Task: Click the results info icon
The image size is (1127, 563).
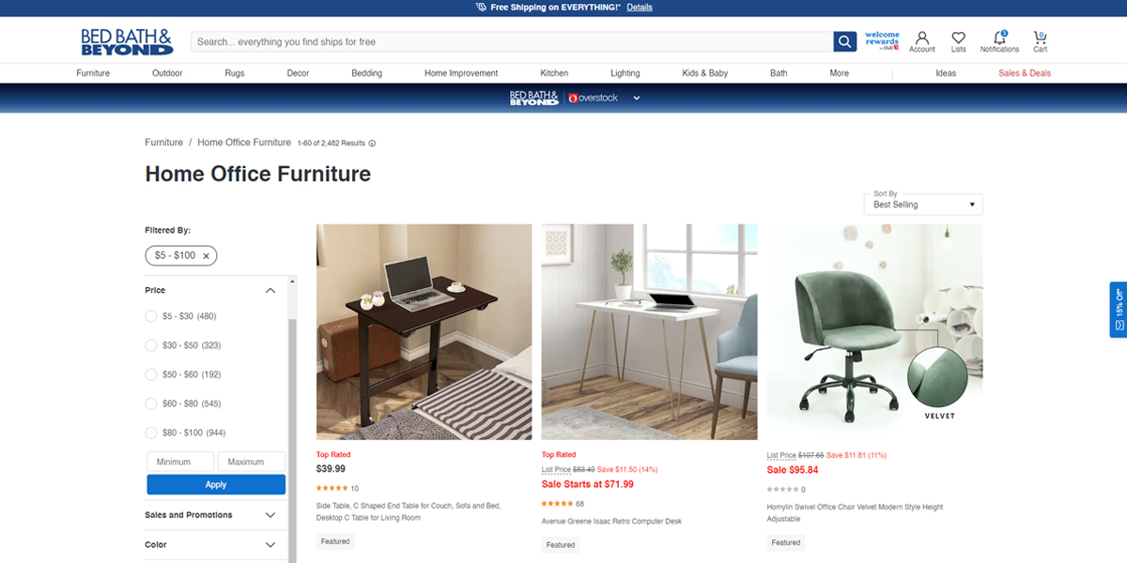Action: [372, 144]
